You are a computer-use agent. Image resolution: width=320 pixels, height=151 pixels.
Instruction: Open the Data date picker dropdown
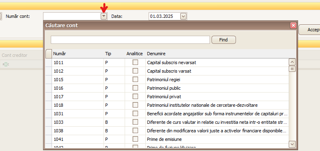click(x=183, y=16)
